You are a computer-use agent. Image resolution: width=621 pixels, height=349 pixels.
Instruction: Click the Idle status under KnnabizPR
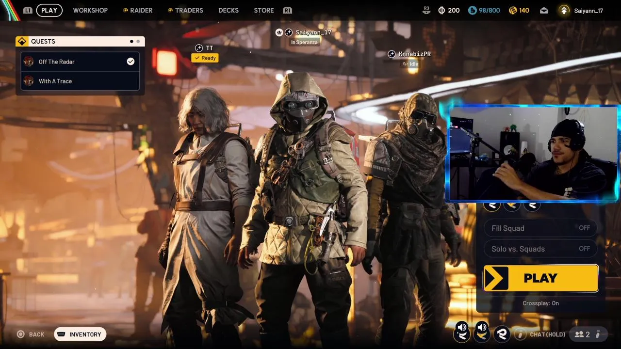click(x=410, y=64)
